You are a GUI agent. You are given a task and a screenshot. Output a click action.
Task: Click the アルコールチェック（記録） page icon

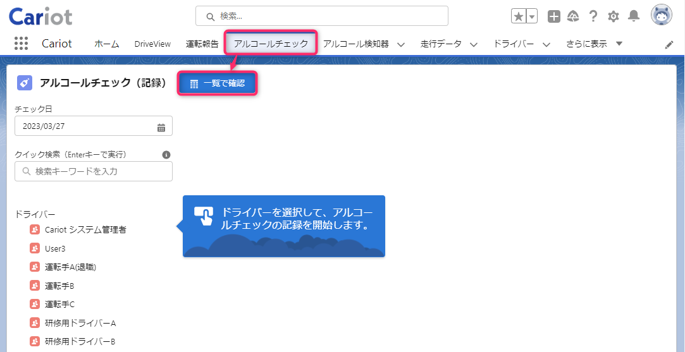tap(25, 83)
